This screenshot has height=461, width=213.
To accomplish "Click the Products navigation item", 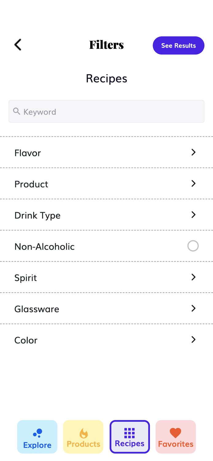I will coord(83,436).
